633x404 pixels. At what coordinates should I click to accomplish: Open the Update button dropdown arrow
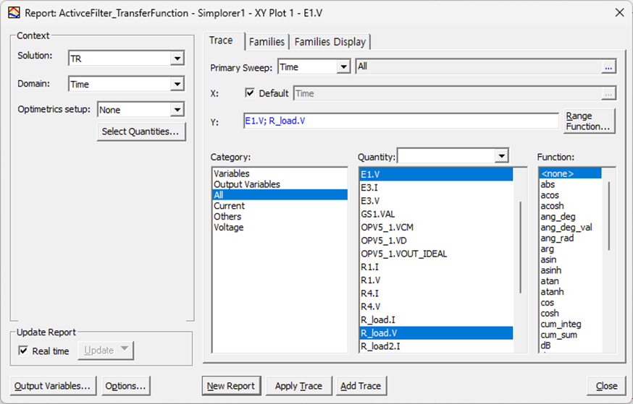click(x=124, y=351)
